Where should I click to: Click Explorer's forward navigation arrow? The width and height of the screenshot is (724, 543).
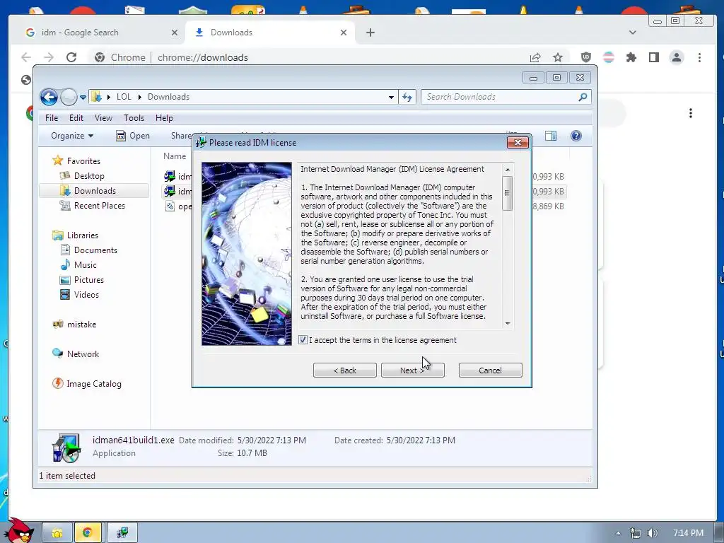click(x=69, y=97)
